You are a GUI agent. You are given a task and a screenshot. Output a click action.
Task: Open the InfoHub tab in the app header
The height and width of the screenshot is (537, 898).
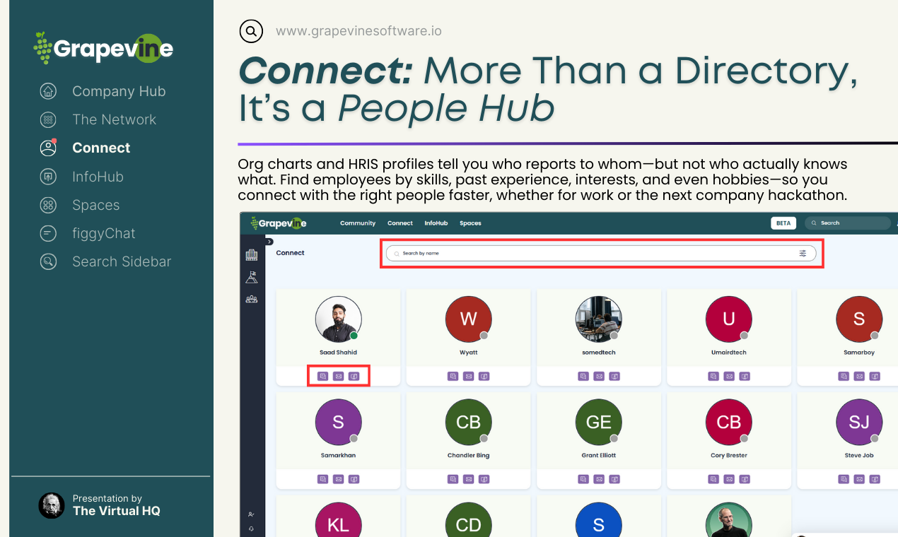(x=436, y=223)
